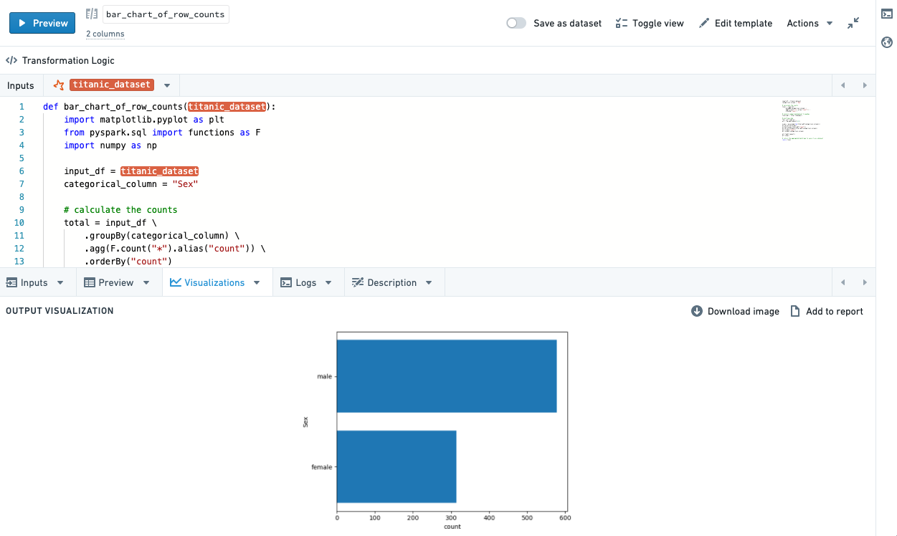Click line number 13 in the gutter

point(19,262)
